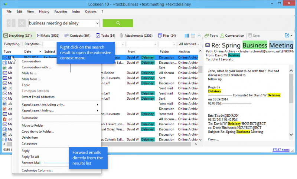This screenshot has height=179, width=297.
Task: Click the .pd PDF file icon in results
Action: click(5, 119)
